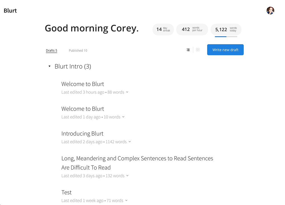Click the 5,122 words today badge
The width and height of the screenshot is (285, 205).
coord(226,29)
